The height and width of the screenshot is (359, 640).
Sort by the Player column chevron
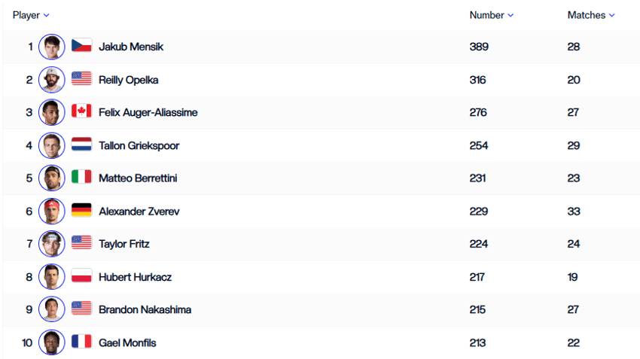[x=47, y=16]
